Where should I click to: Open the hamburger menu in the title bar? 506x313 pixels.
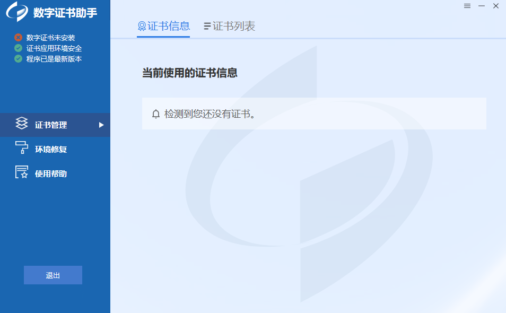point(467,6)
